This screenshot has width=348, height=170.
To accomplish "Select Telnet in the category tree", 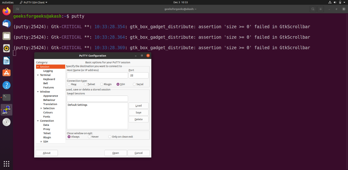I will [47, 133].
